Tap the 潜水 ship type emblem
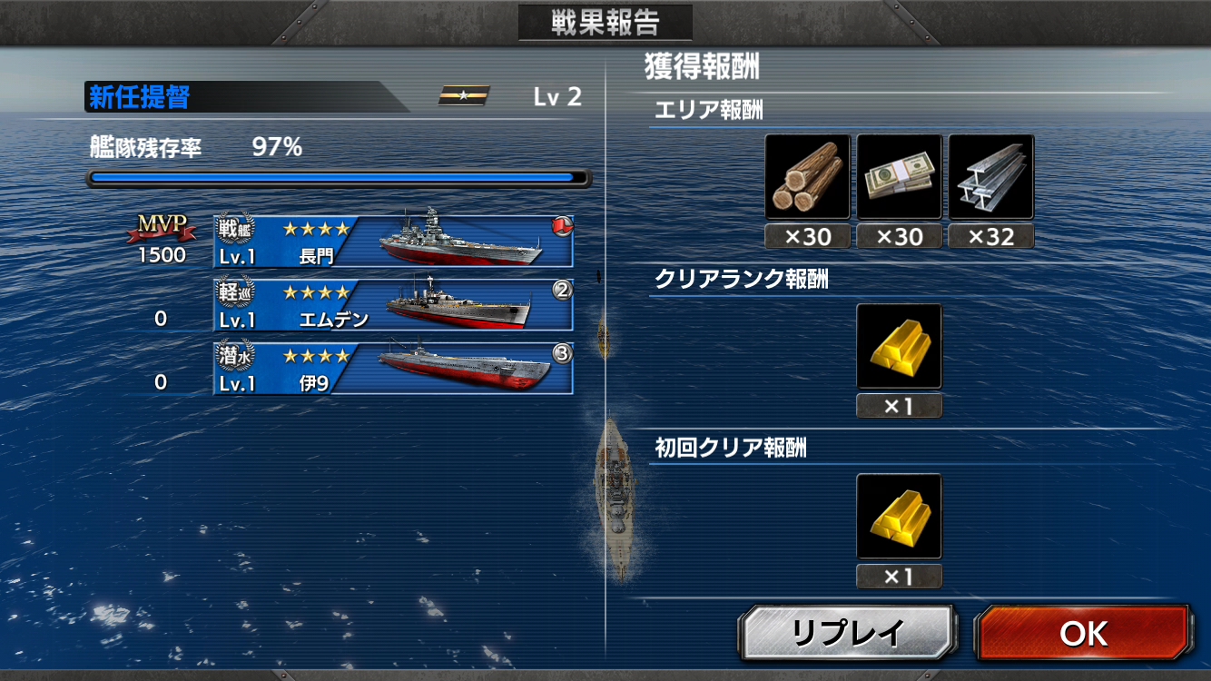The height and width of the screenshot is (681, 1211). 236,356
